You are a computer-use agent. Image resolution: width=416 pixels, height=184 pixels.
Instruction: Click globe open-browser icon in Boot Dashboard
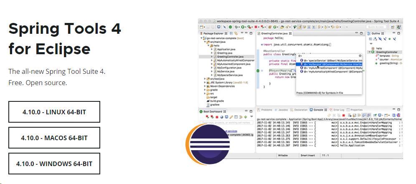222,117
